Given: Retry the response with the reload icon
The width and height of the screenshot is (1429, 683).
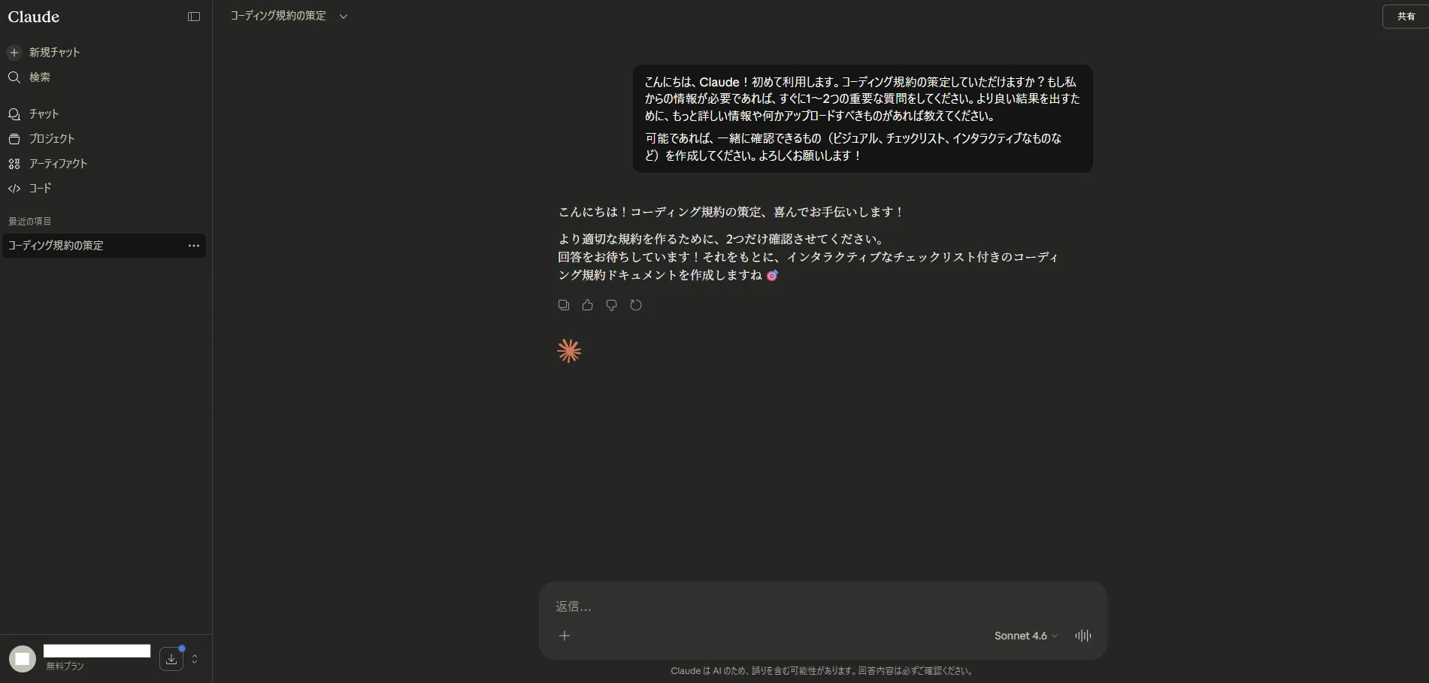Looking at the screenshot, I should 636,305.
